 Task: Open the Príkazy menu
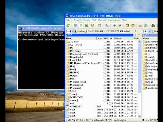coord(87,20)
